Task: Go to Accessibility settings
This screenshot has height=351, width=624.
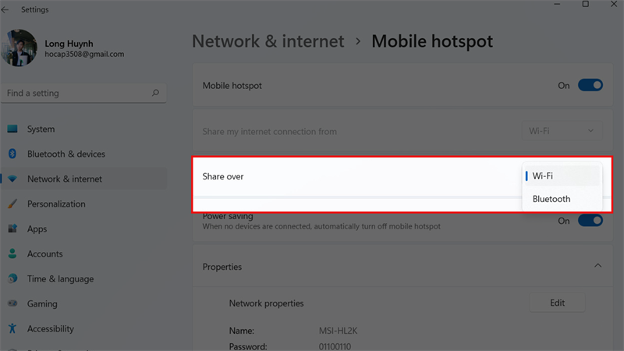Action: (51, 329)
